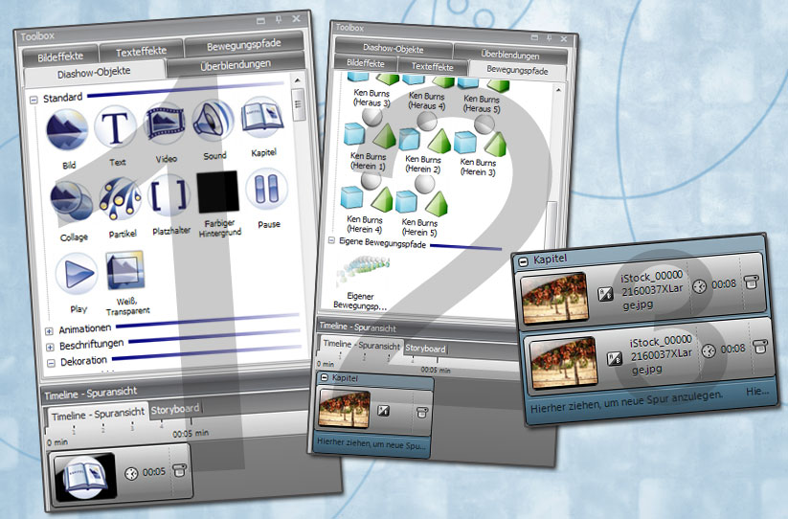Click the upper clip's A/B transition icon
The image size is (788, 519).
click(605, 293)
